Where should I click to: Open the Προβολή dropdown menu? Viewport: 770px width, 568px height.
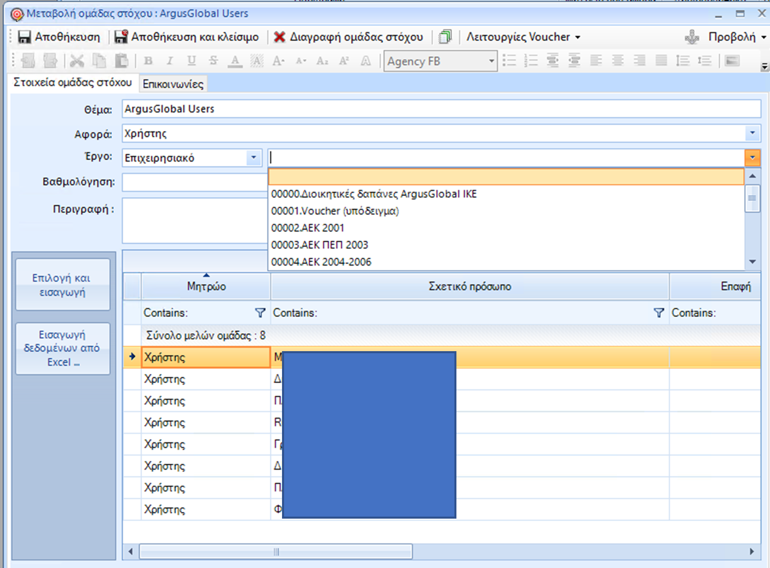tap(737, 37)
